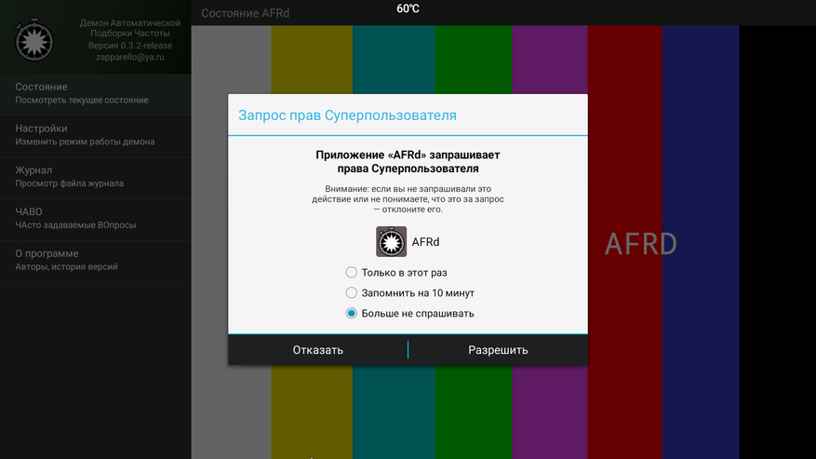The image size is (816, 459).
Task: Click the "Состояние AFRd" title header
Action: 245,13
